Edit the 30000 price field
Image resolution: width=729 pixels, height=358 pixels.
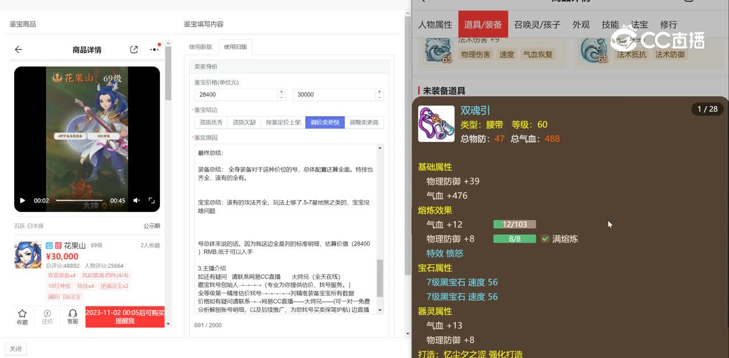333,94
